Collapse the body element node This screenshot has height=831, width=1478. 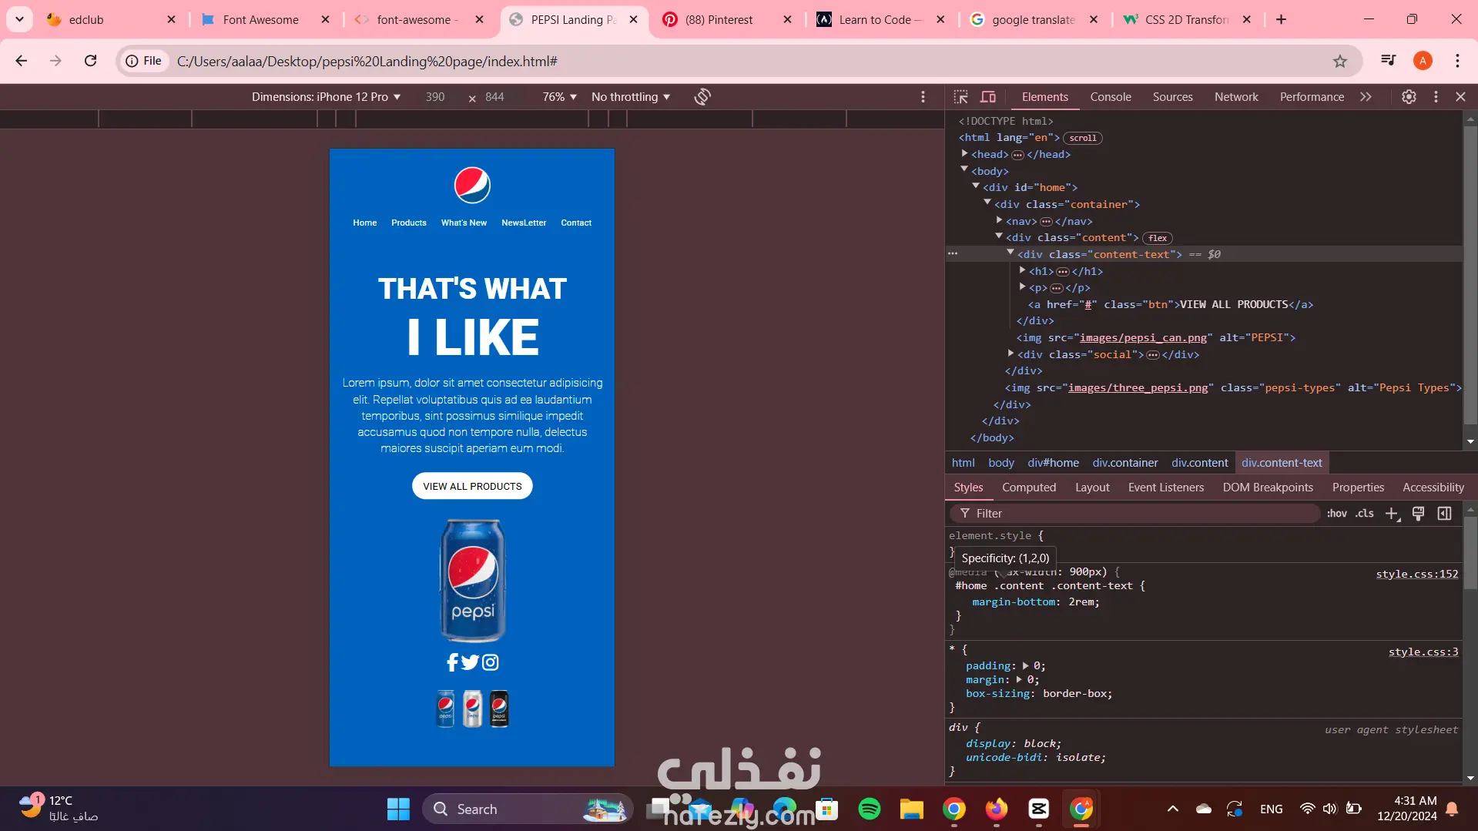964,170
